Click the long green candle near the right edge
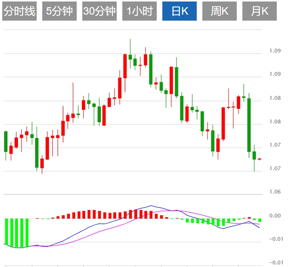Viewport: 291px width, 267px height. 249,124
